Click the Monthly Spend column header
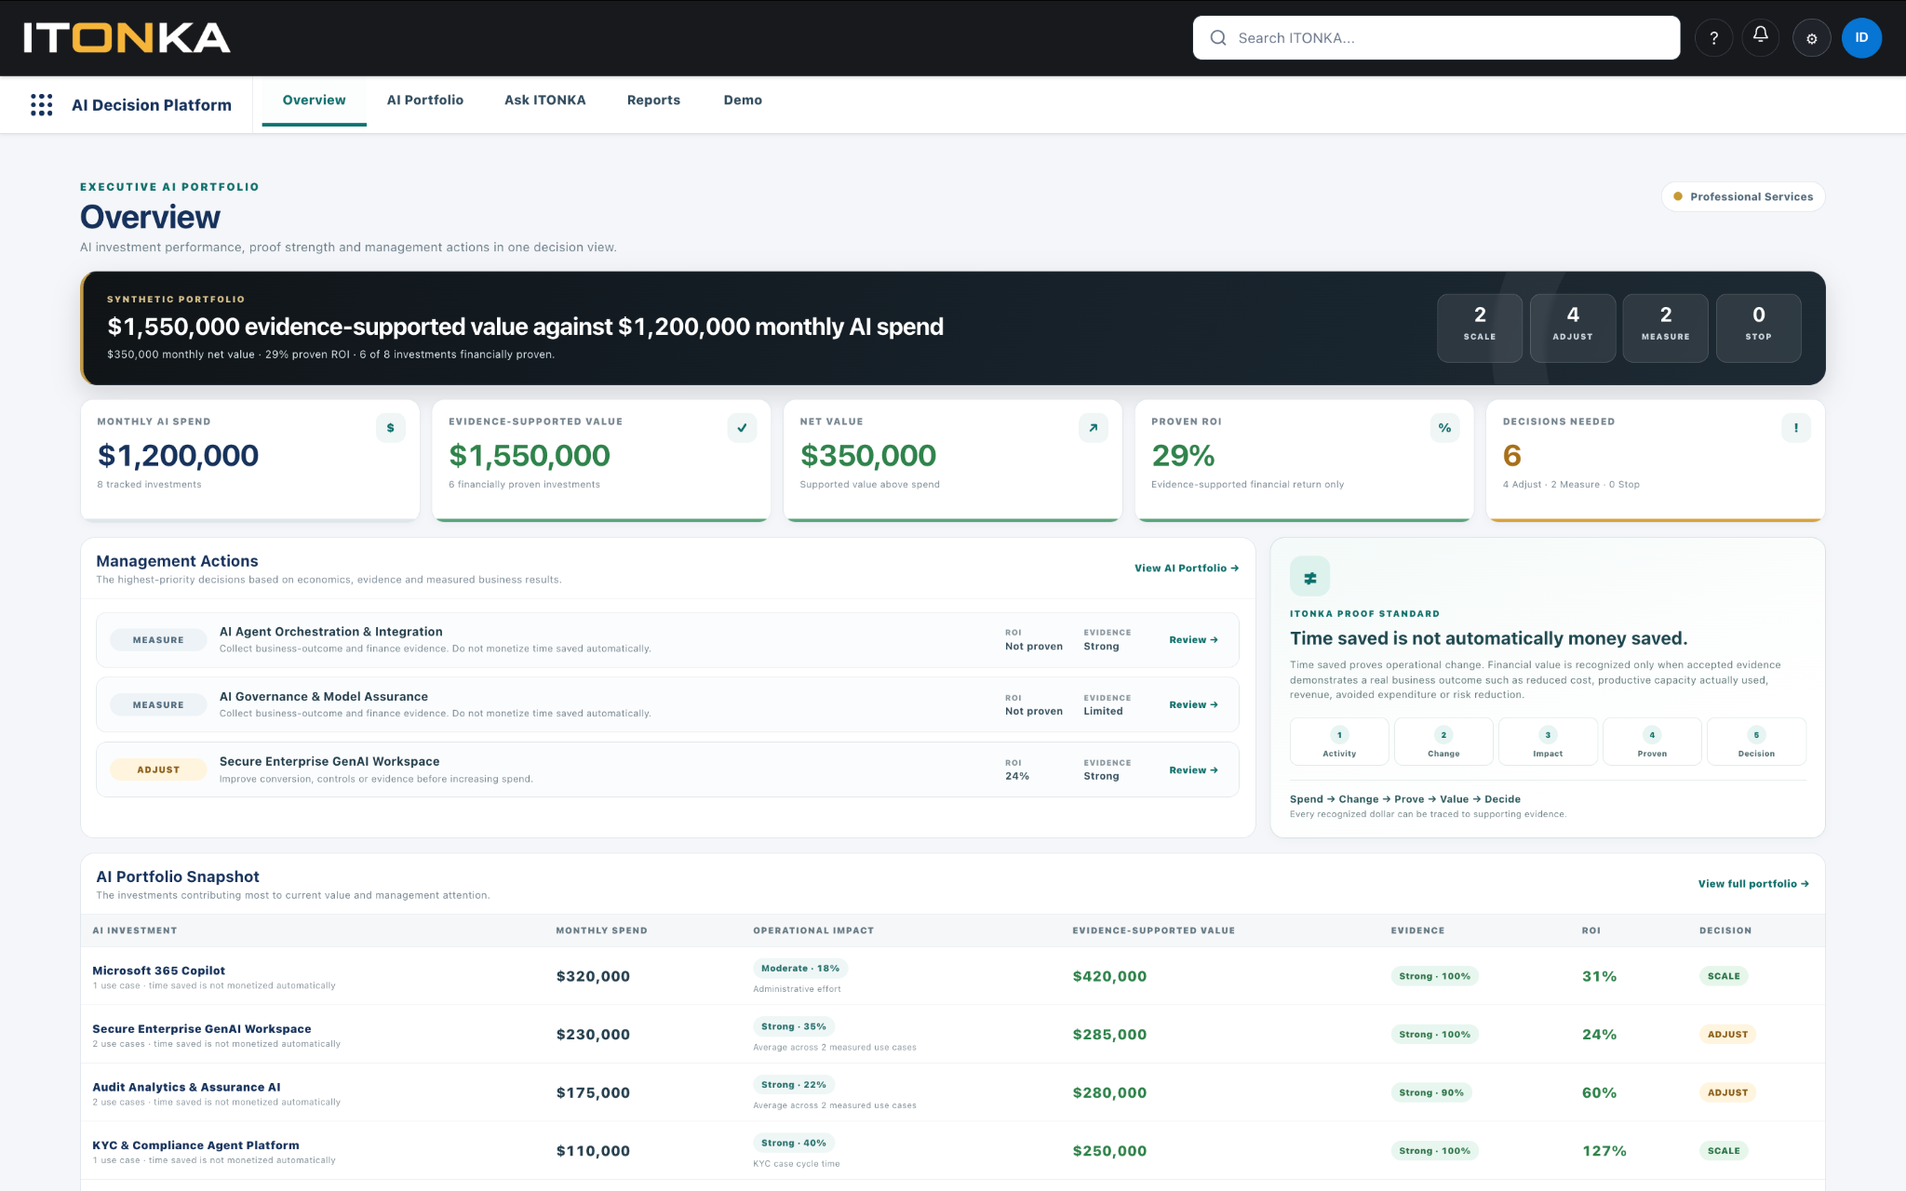The image size is (1906, 1191). (601, 930)
